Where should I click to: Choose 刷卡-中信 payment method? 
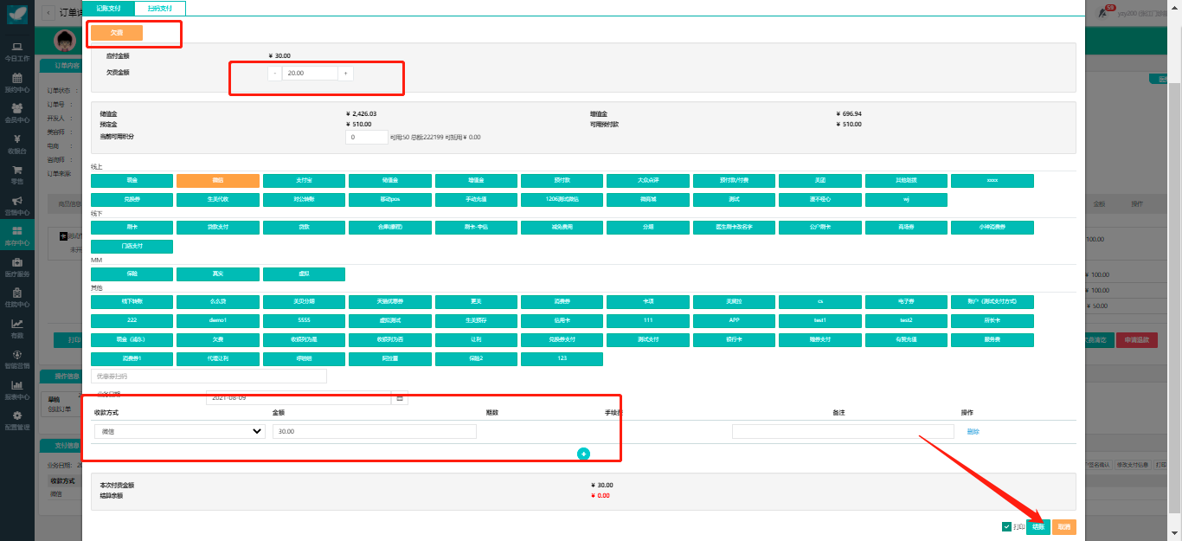point(476,227)
